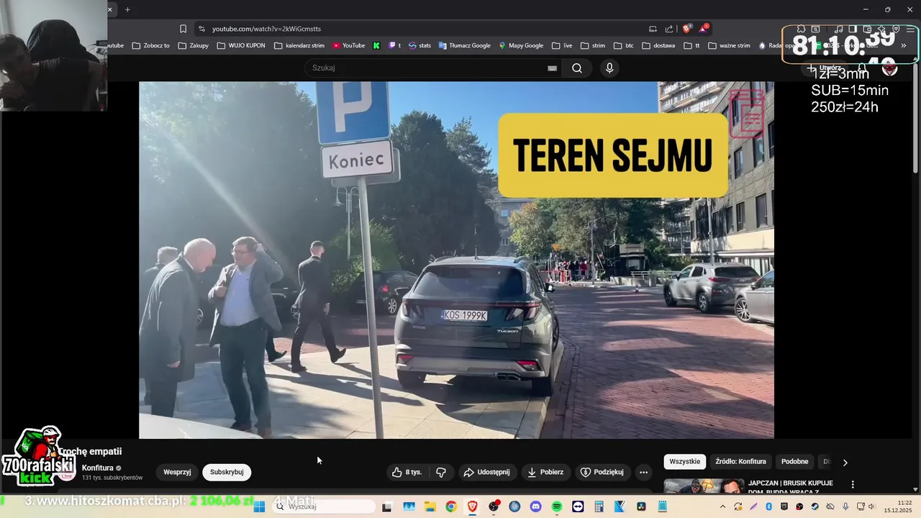Screen dimensions: 921x518
Task: Open the more actions three-dot menu
Action: coord(644,472)
